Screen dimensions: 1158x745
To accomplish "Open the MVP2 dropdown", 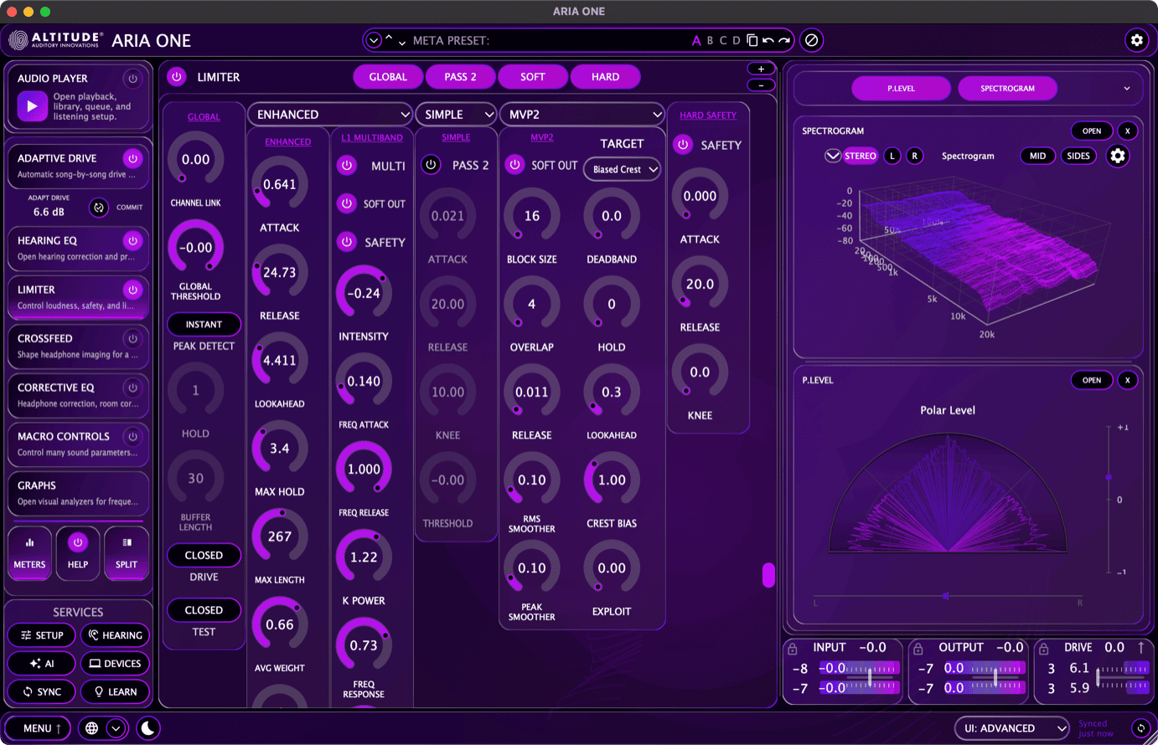I will pos(582,115).
